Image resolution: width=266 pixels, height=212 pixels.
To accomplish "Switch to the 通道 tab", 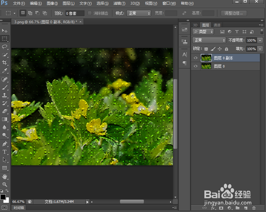I will 217,25.
